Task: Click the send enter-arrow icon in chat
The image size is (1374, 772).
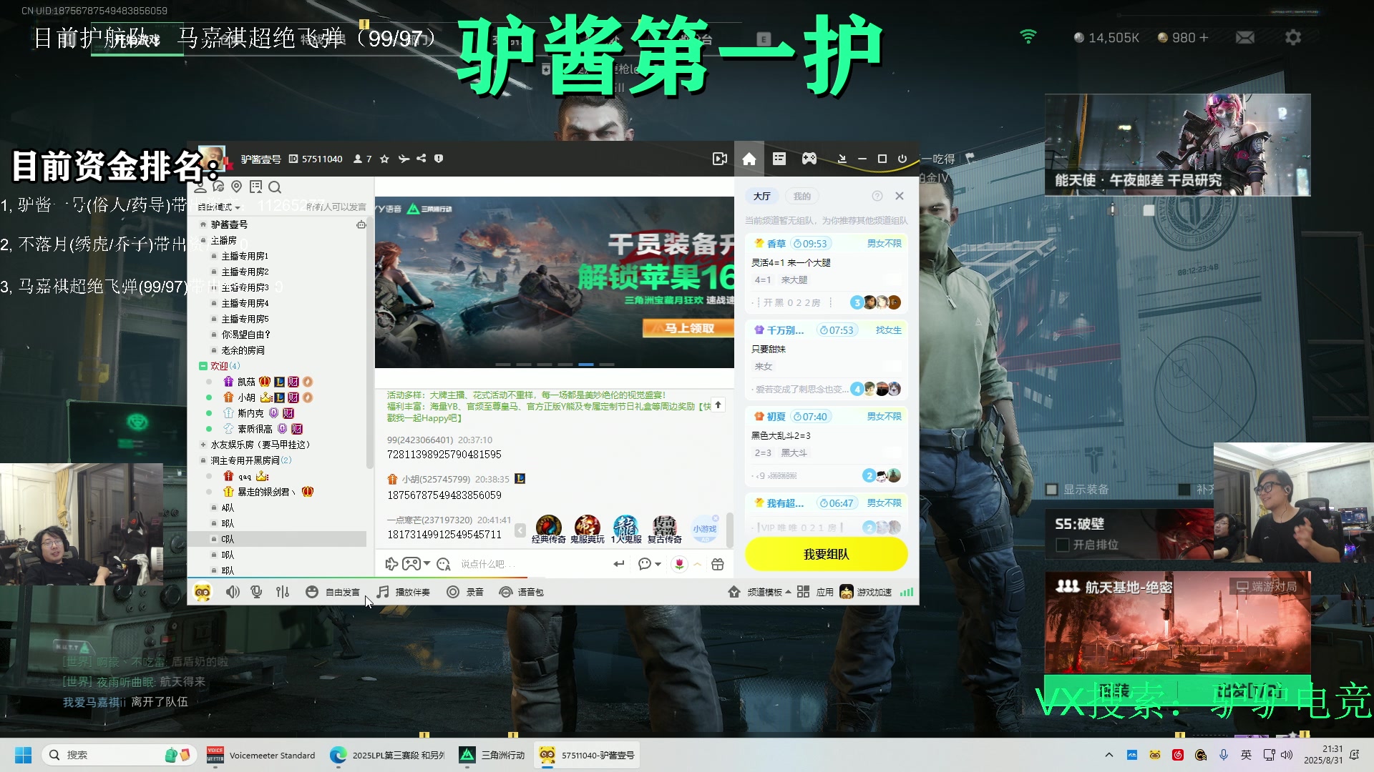Action: tap(619, 564)
